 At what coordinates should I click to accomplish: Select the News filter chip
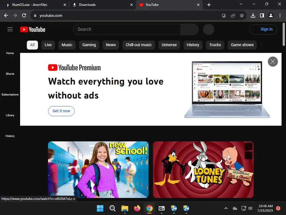click(x=111, y=45)
